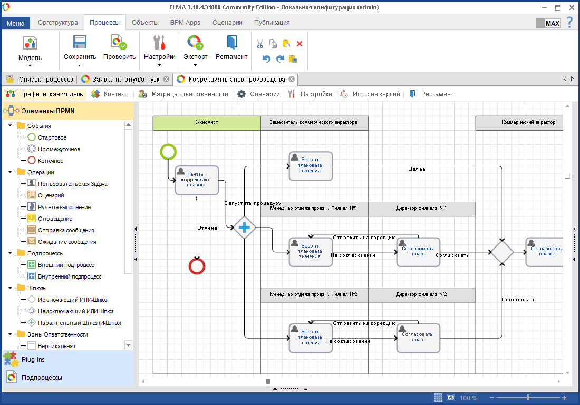Switch to the BPM Apps ribbon tab

coord(185,23)
